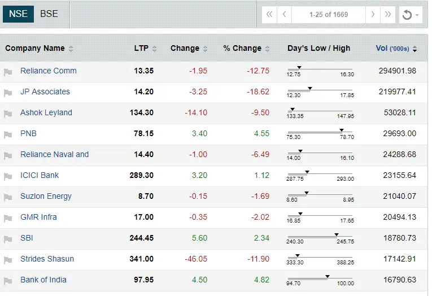The width and height of the screenshot is (432, 296).
Task: Sort table by Vol ('000s) column
Action: (396, 49)
